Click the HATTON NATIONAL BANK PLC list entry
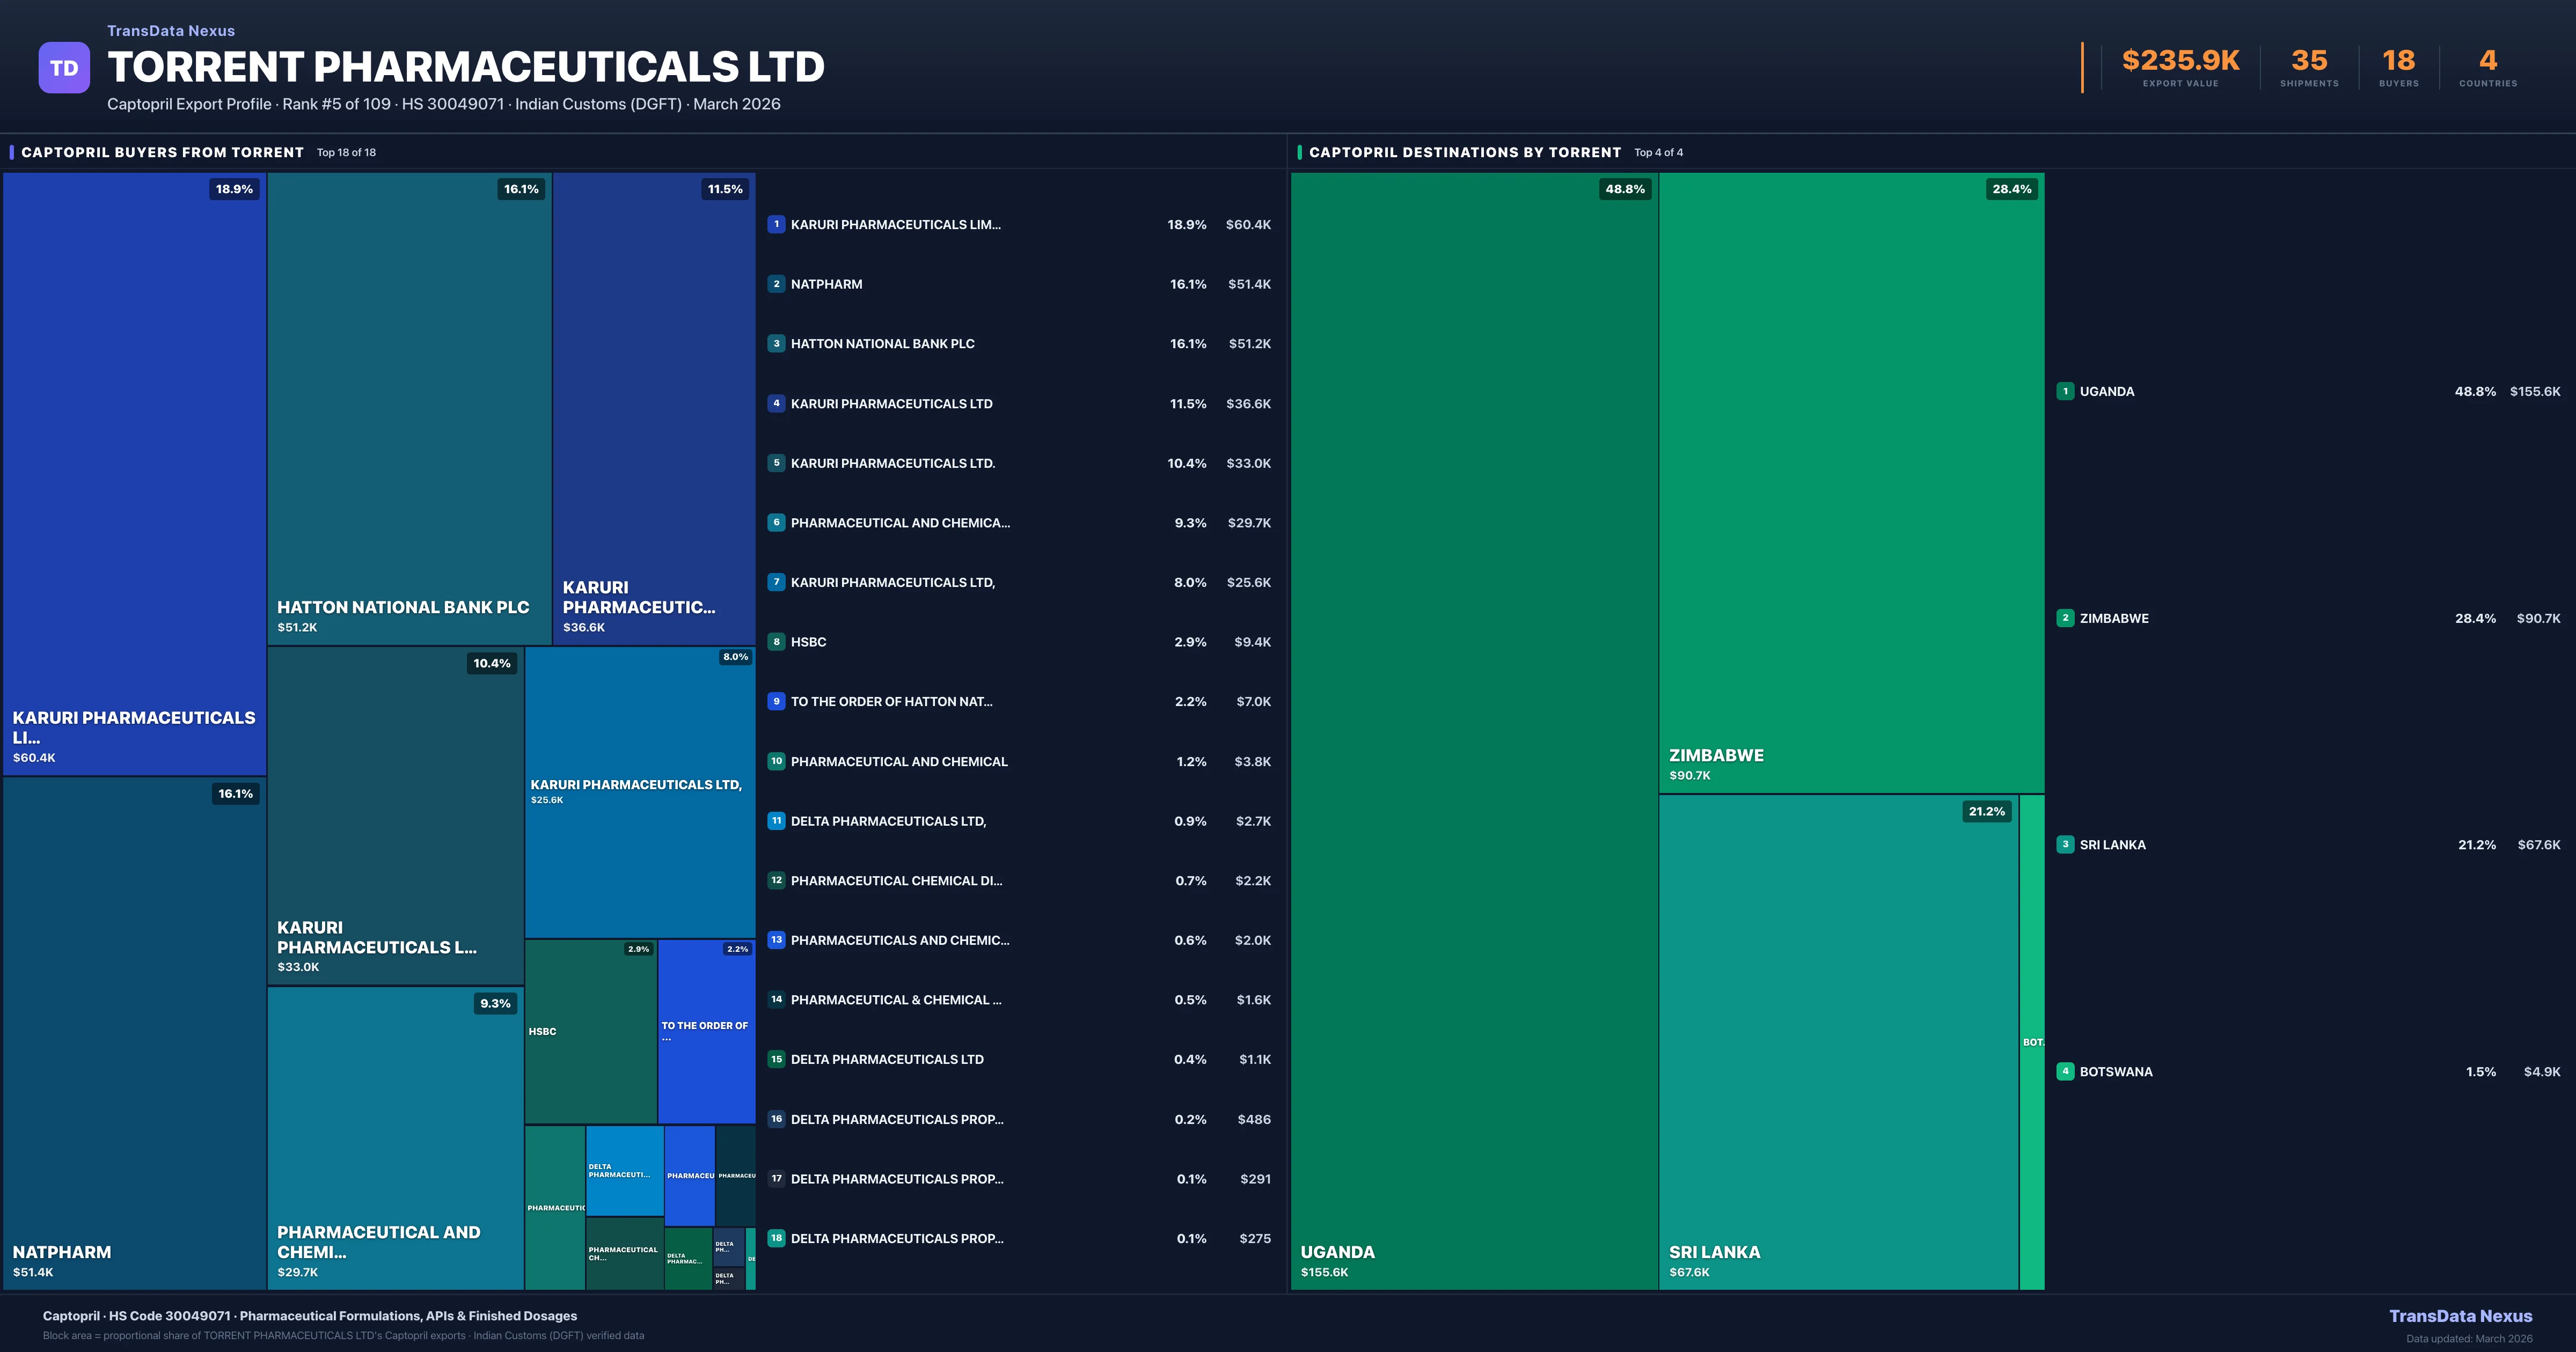Image resolution: width=2576 pixels, height=1352 pixels. [882, 344]
